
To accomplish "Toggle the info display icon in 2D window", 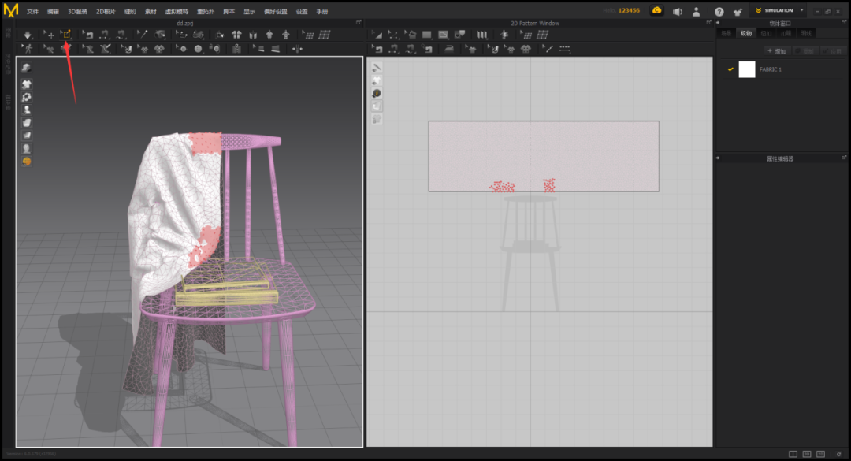I will pyautogui.click(x=377, y=93).
